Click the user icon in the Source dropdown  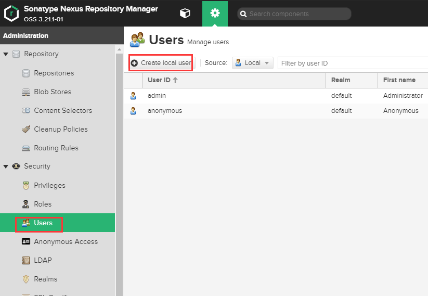click(238, 63)
